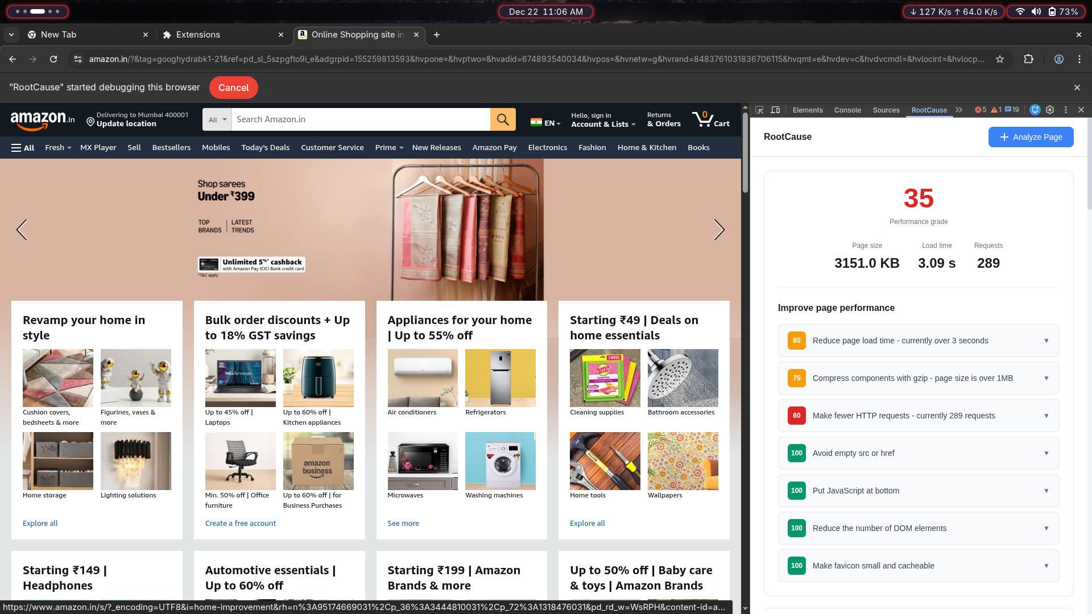This screenshot has width=1092, height=614.
Task: Open the All hamburger menu
Action: click(23, 148)
